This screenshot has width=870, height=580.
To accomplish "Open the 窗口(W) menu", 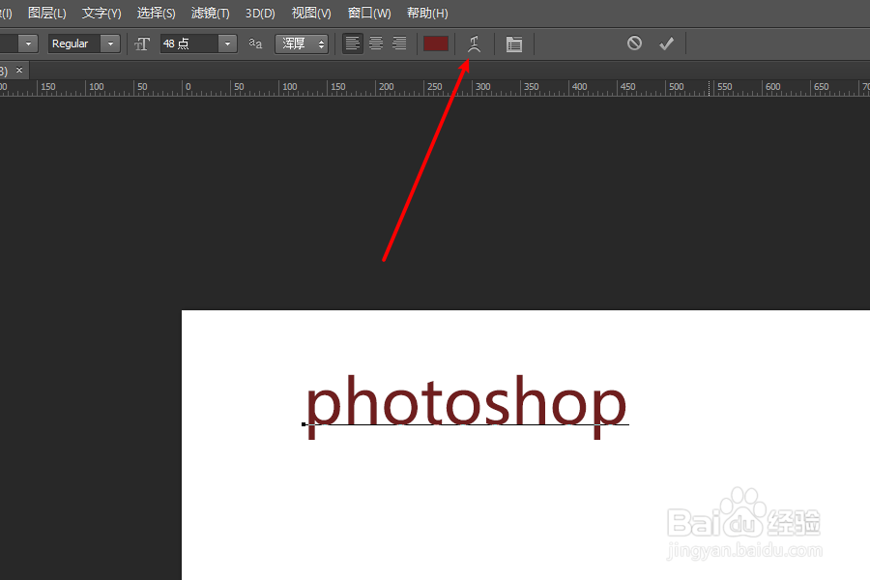I will coord(369,13).
